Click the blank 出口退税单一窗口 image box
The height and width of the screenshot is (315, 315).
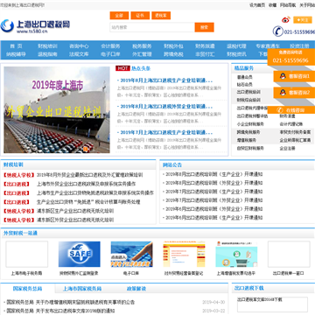point(289,254)
